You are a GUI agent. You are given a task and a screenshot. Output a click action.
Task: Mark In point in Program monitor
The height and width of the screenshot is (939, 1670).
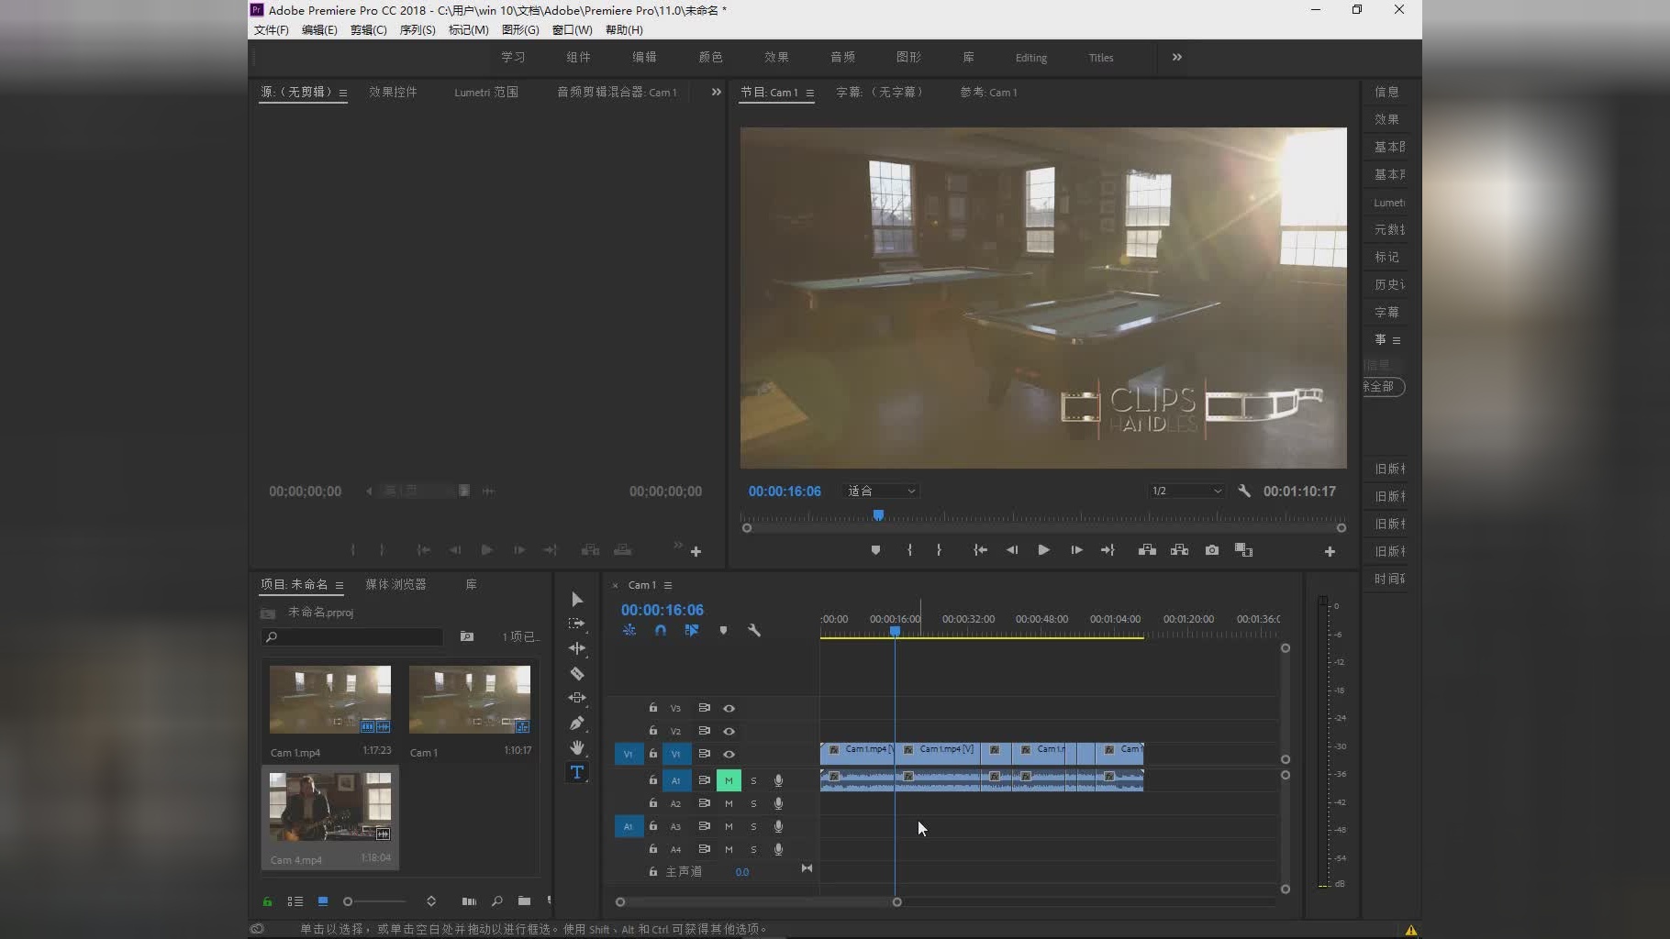click(909, 550)
